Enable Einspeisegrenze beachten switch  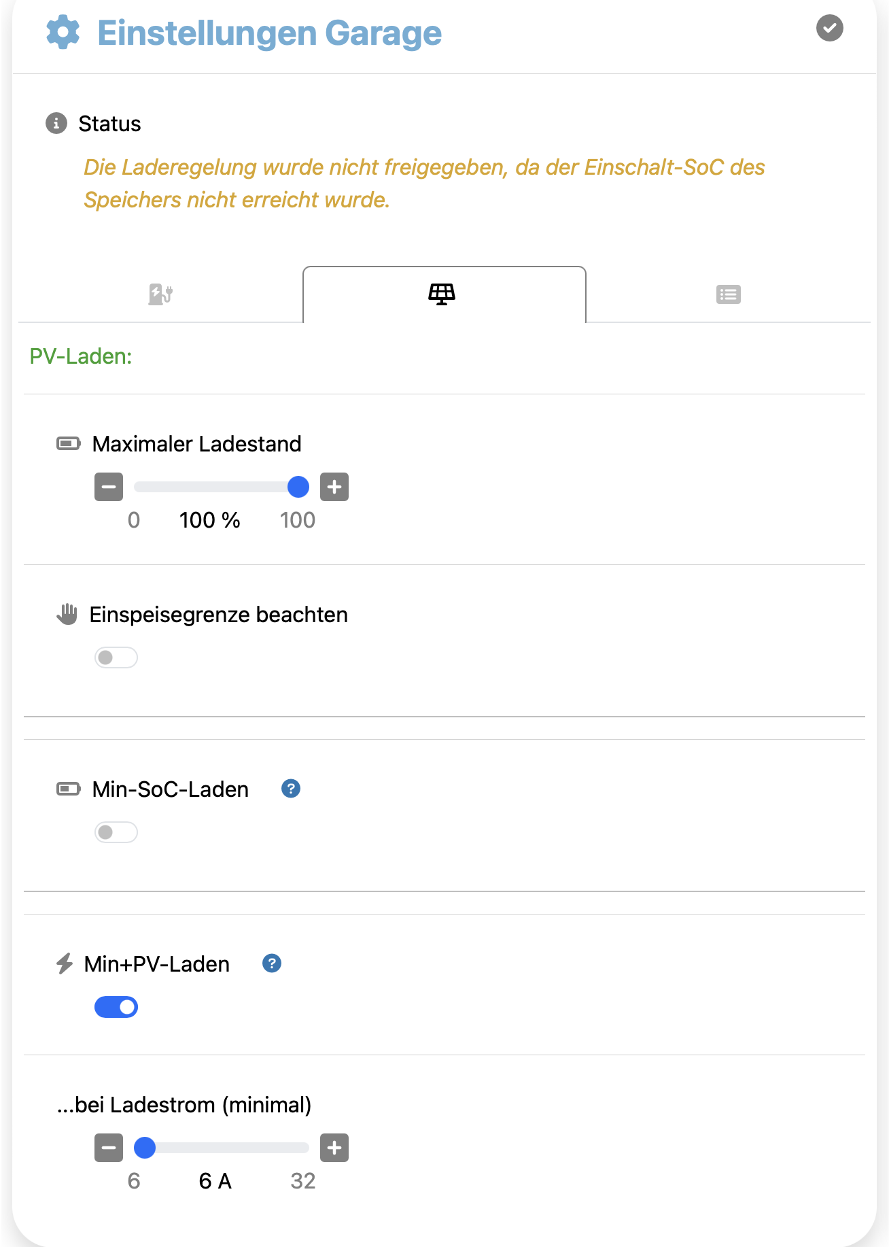116,657
